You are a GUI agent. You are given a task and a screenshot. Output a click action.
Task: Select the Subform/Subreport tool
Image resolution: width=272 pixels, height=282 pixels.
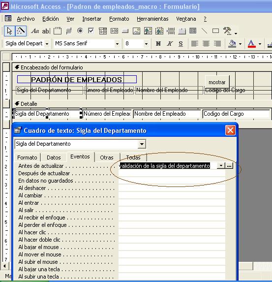[193, 31]
